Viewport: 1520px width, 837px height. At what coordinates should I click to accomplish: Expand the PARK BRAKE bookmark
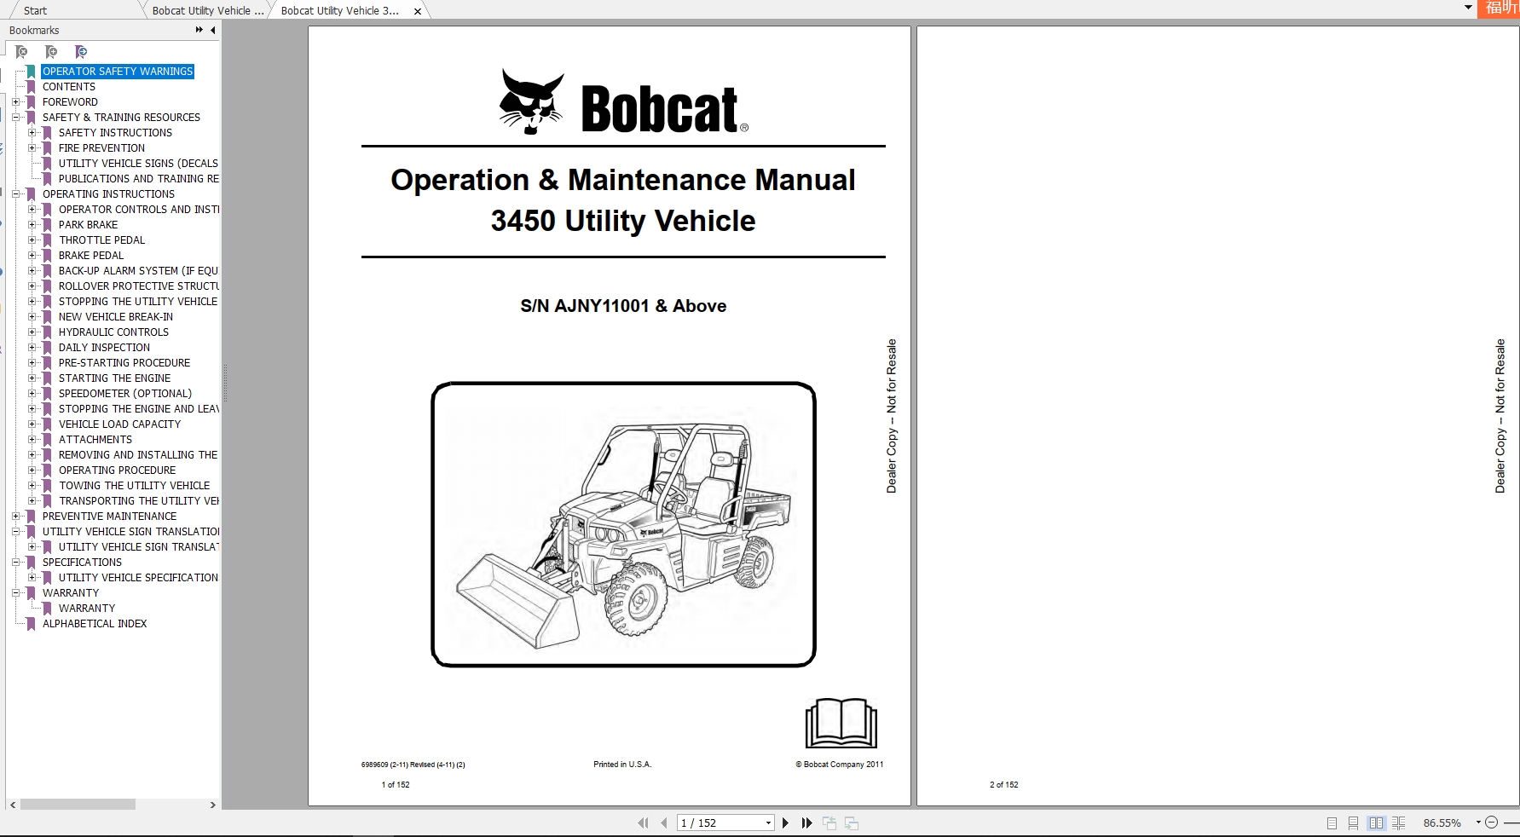[32, 225]
